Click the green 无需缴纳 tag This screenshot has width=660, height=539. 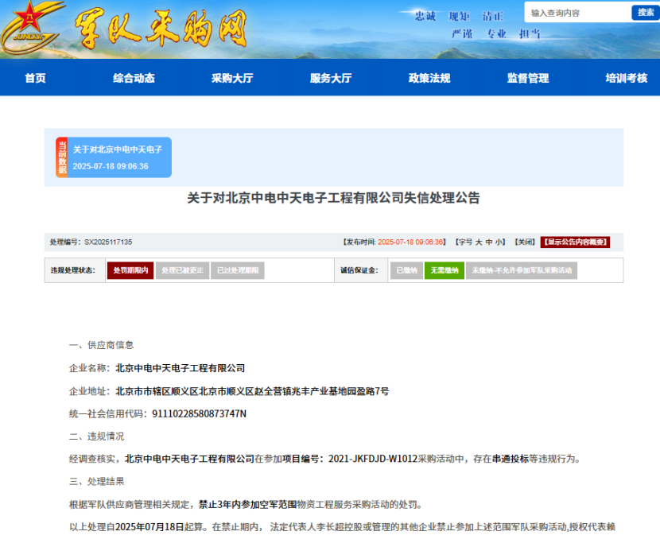pos(444,270)
